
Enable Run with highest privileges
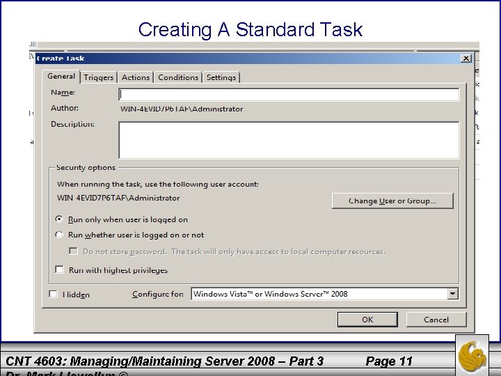[x=59, y=269]
